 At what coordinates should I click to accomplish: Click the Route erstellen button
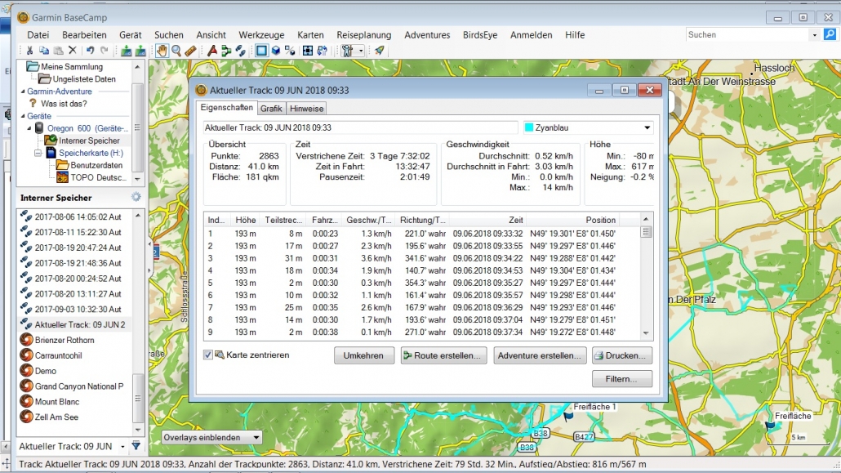[443, 355]
